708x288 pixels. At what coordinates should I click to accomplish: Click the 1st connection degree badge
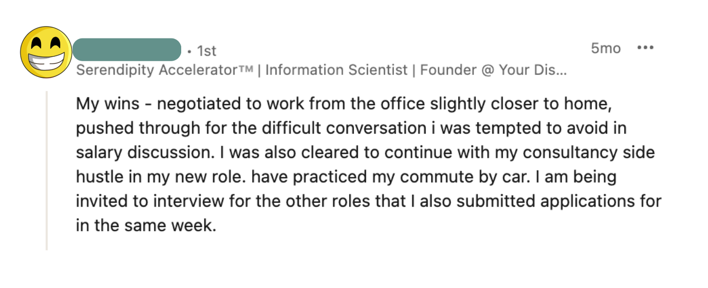point(206,50)
